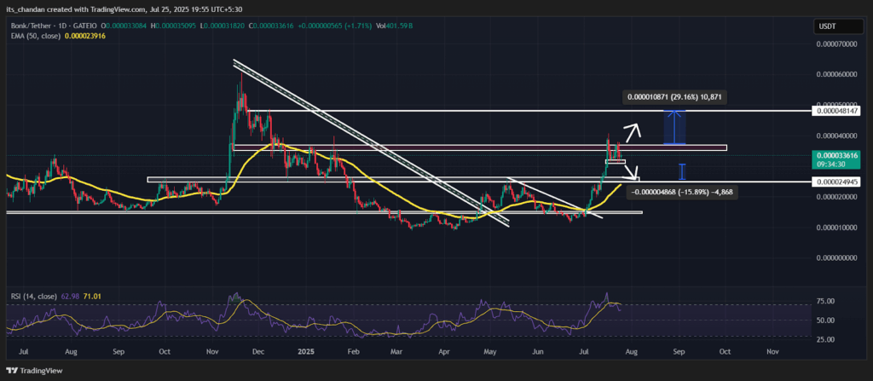873x381 pixels.
Task: Click the Mar label on time axis
Action: click(396, 352)
